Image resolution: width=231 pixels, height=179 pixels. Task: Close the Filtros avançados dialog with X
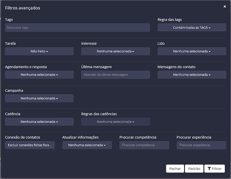tap(225, 6)
